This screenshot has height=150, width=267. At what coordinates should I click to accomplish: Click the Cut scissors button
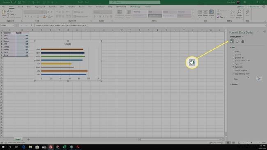pyautogui.click(x=10, y=11)
